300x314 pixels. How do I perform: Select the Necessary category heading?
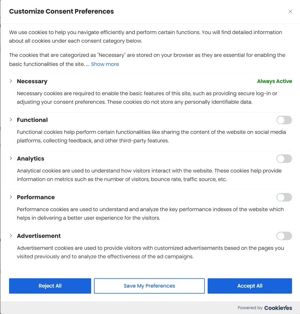click(32, 81)
